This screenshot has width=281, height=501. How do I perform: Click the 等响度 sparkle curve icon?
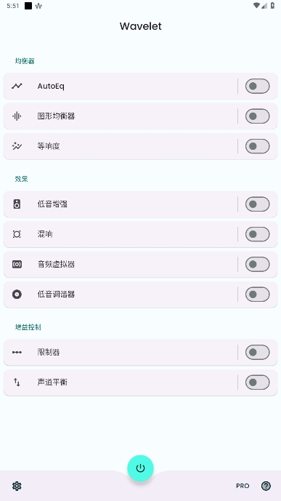tap(17, 146)
